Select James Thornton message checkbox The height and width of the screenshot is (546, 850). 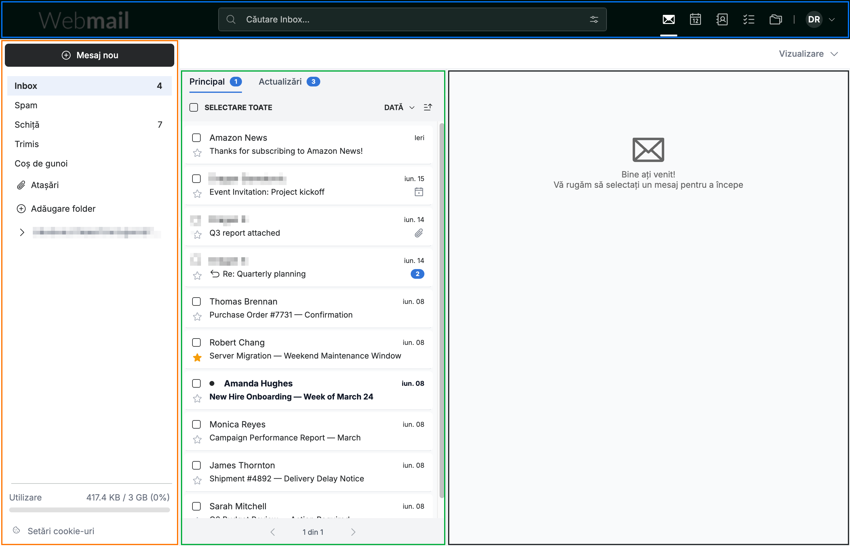pos(196,465)
